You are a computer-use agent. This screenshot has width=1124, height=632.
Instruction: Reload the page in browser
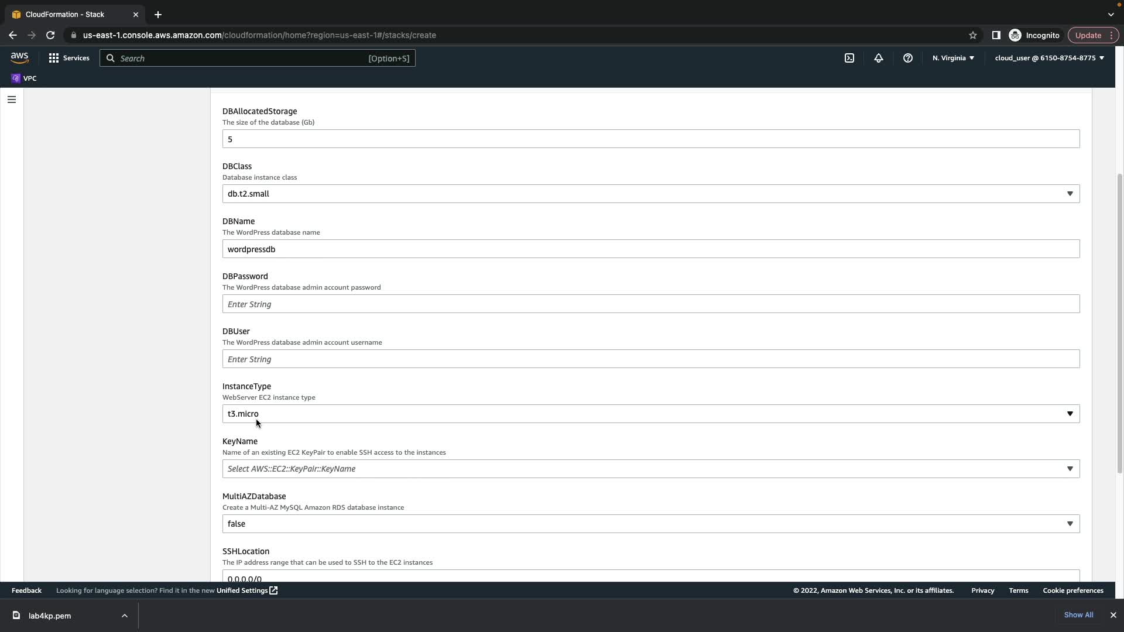pyautogui.click(x=50, y=35)
